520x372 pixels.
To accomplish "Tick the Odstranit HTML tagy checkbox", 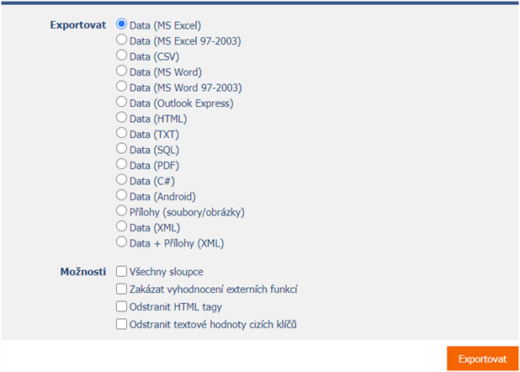I will point(121,306).
